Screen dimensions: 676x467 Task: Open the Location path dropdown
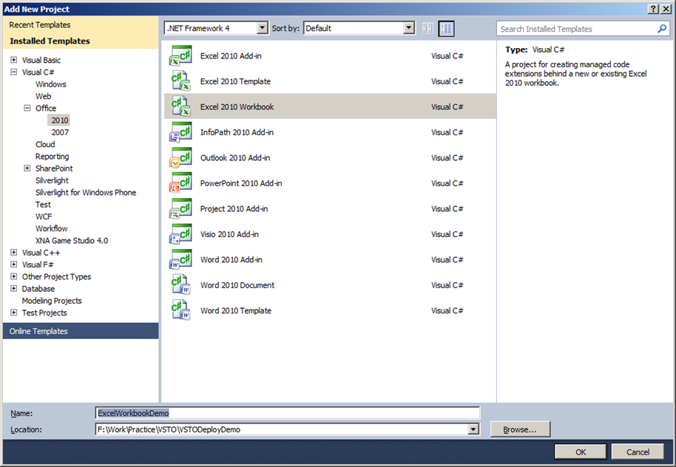point(473,429)
